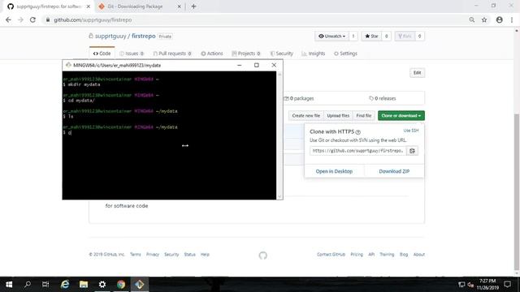
Task: Open the Terms footer link
Action: pos(136,254)
